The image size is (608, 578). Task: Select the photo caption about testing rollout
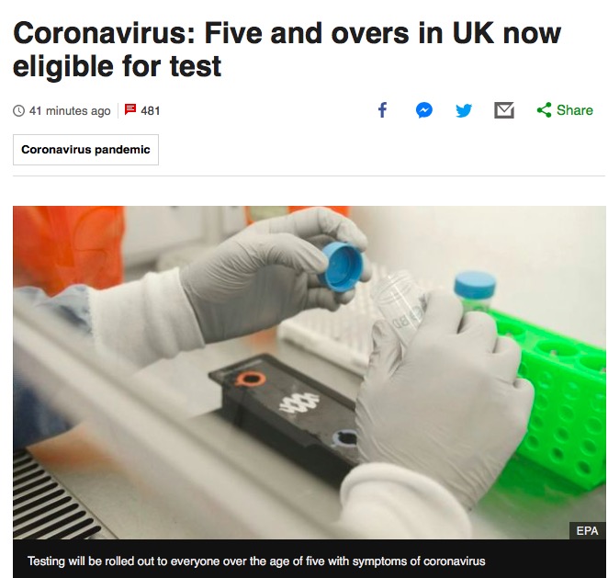[256, 561]
